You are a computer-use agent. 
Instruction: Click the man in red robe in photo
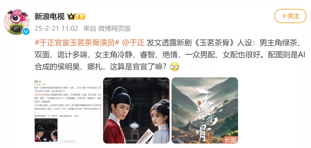119,116
